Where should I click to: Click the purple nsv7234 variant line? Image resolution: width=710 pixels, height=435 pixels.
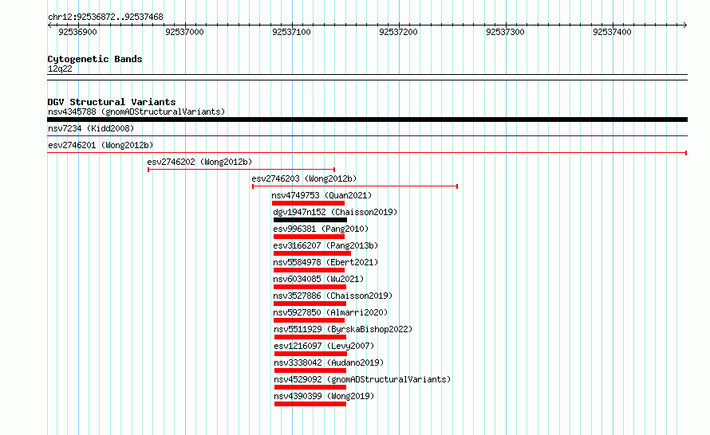pyautogui.click(x=367, y=135)
